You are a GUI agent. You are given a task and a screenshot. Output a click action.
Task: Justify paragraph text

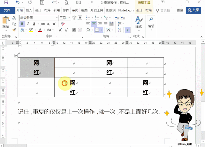(106, 24)
